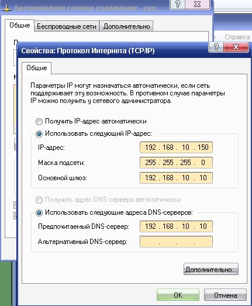Click the 'Предпочитаемый DNS-сервер:' label
The image size is (252, 306).
tap(84, 226)
